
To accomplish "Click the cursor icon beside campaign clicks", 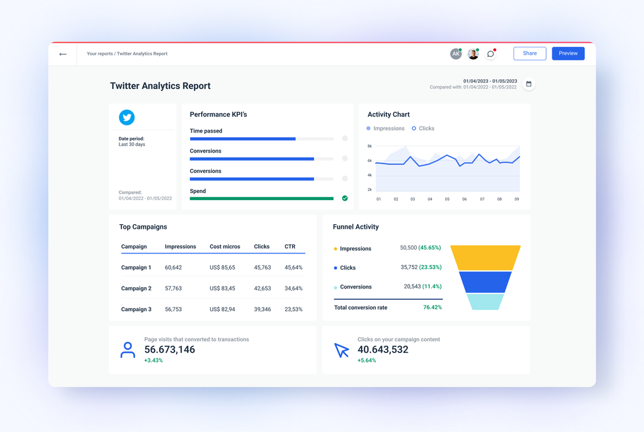I will click(x=341, y=350).
